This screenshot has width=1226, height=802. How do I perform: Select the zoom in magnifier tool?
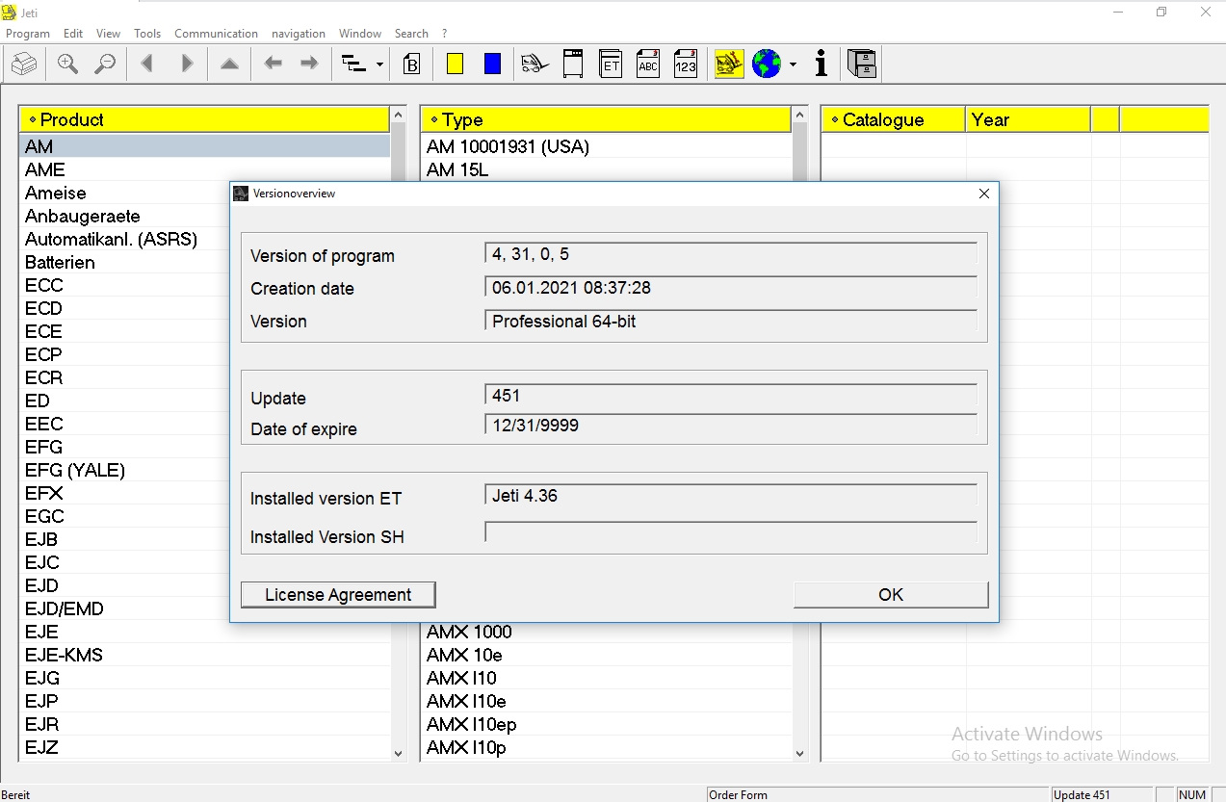(x=67, y=64)
